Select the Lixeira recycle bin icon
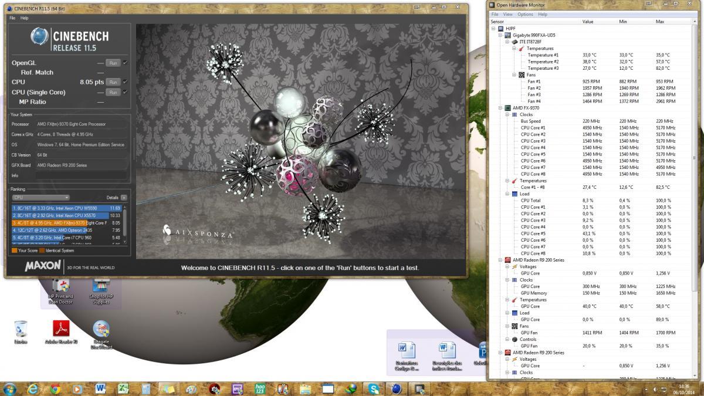 [21, 332]
